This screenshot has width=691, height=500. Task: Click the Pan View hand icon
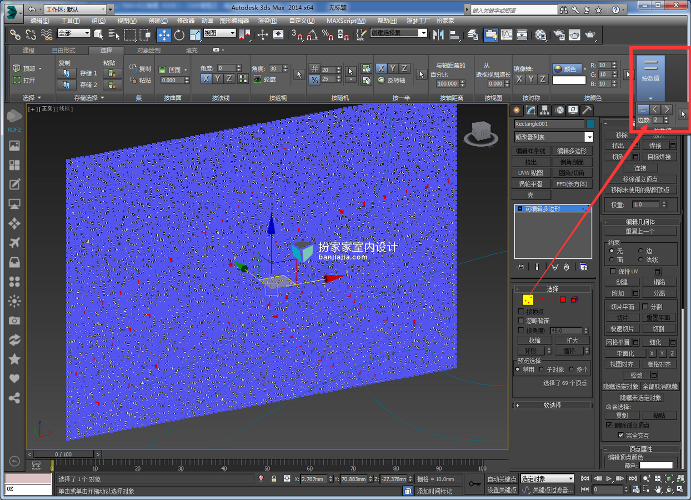[x=658, y=489]
